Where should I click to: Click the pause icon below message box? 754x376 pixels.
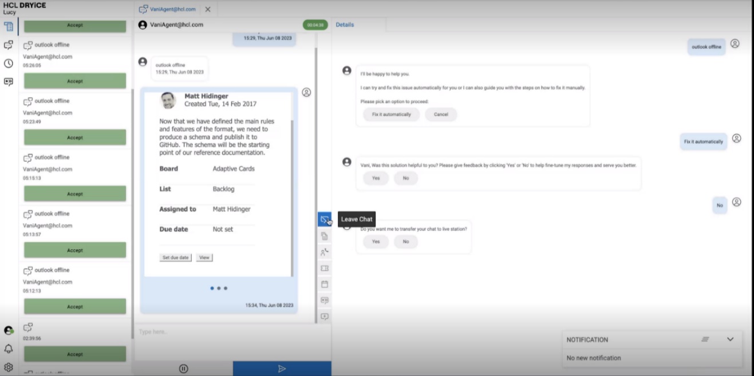pos(183,369)
